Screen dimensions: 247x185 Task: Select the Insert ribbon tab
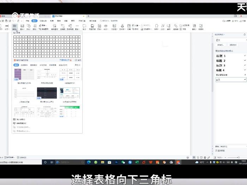(x=34, y=21)
